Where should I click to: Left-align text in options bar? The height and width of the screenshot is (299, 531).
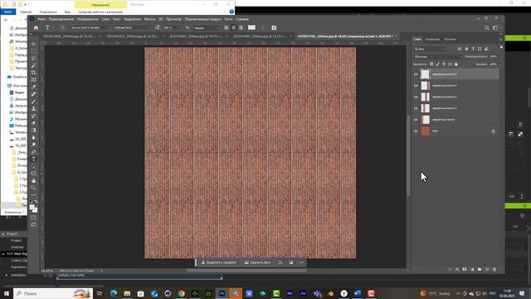click(x=227, y=27)
